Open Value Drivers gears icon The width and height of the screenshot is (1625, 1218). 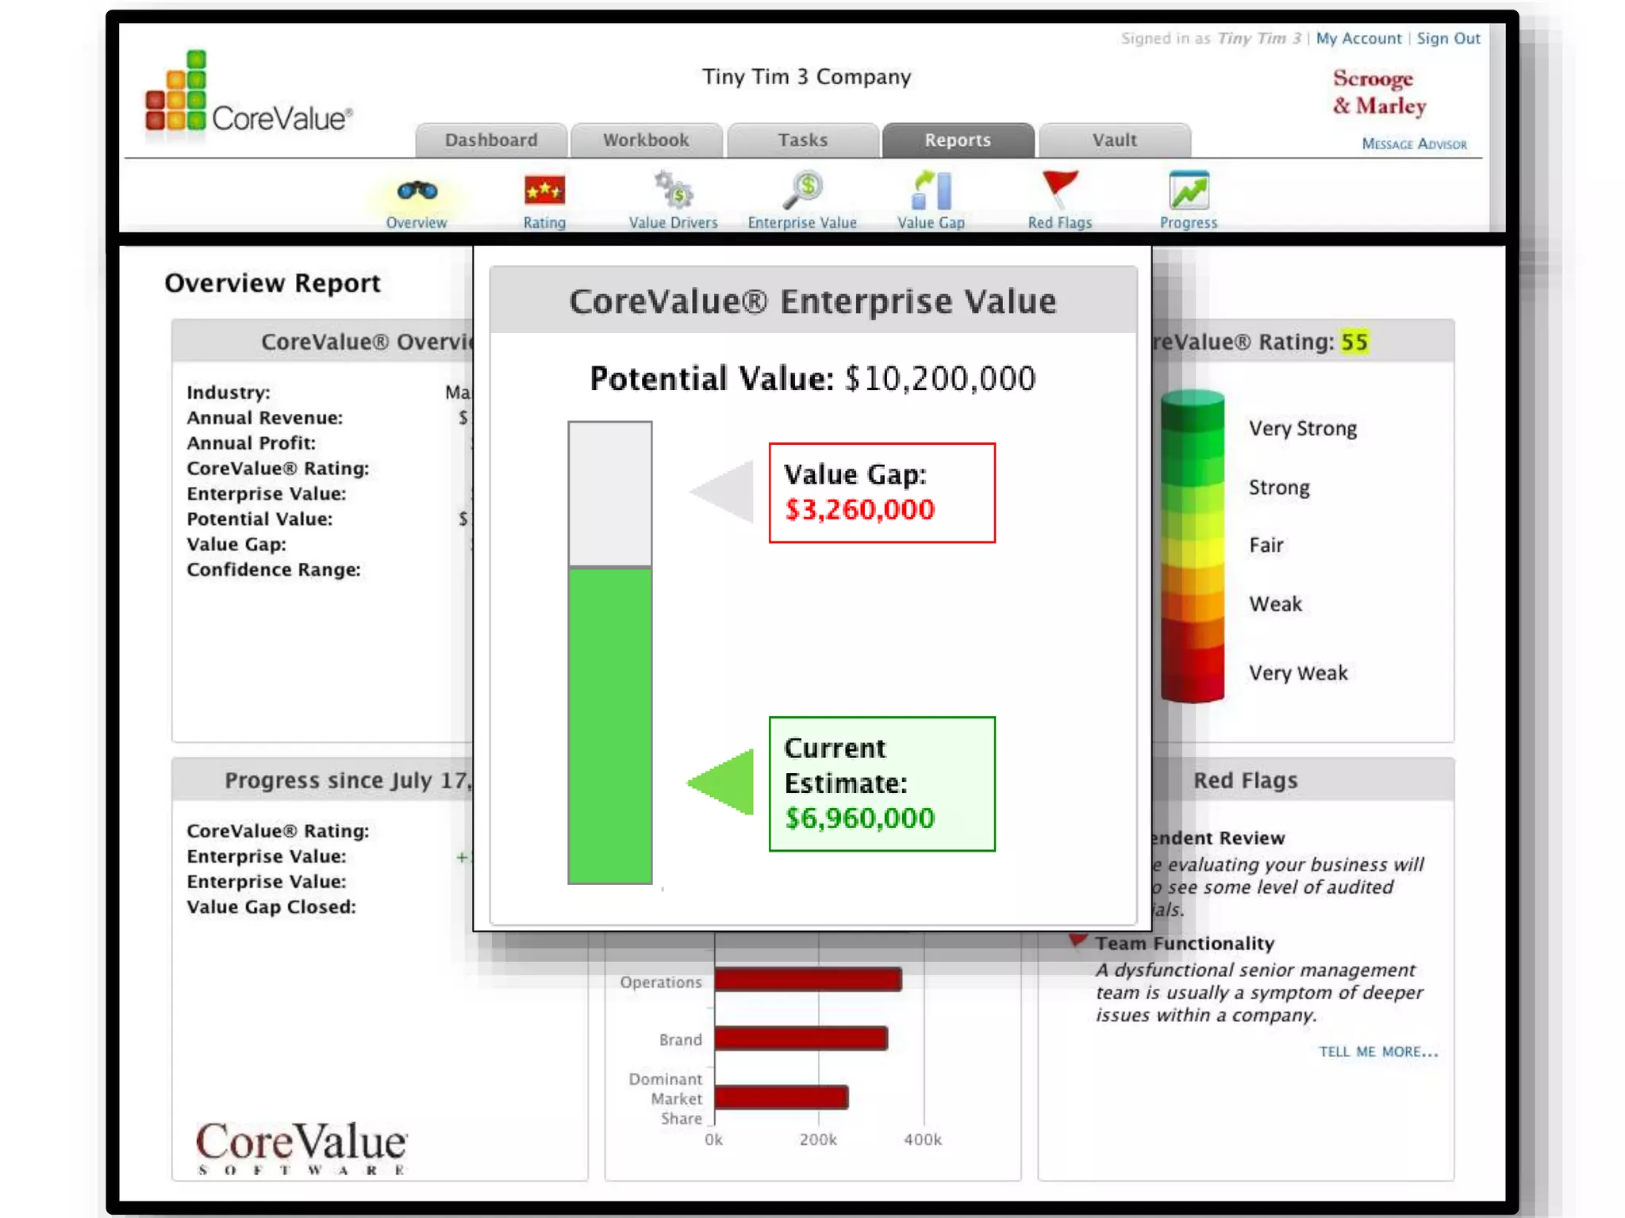tap(673, 191)
